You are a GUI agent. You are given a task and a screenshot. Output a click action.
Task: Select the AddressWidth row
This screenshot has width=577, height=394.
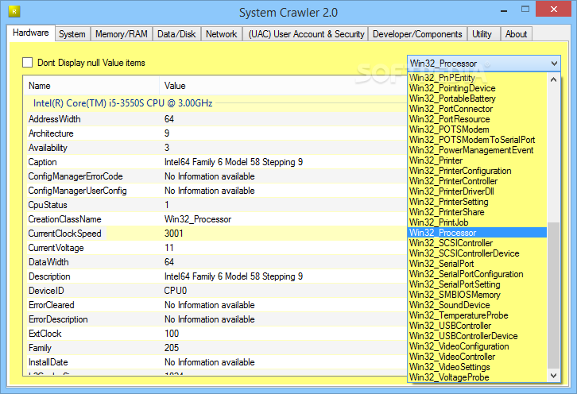click(x=215, y=119)
